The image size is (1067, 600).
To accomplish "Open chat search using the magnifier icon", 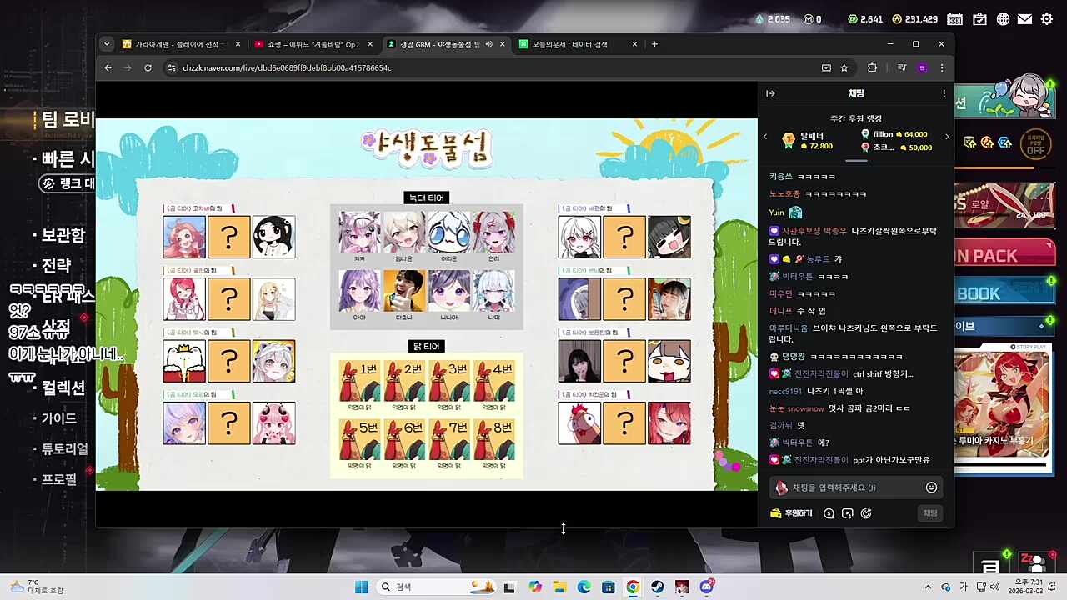I will click(829, 513).
